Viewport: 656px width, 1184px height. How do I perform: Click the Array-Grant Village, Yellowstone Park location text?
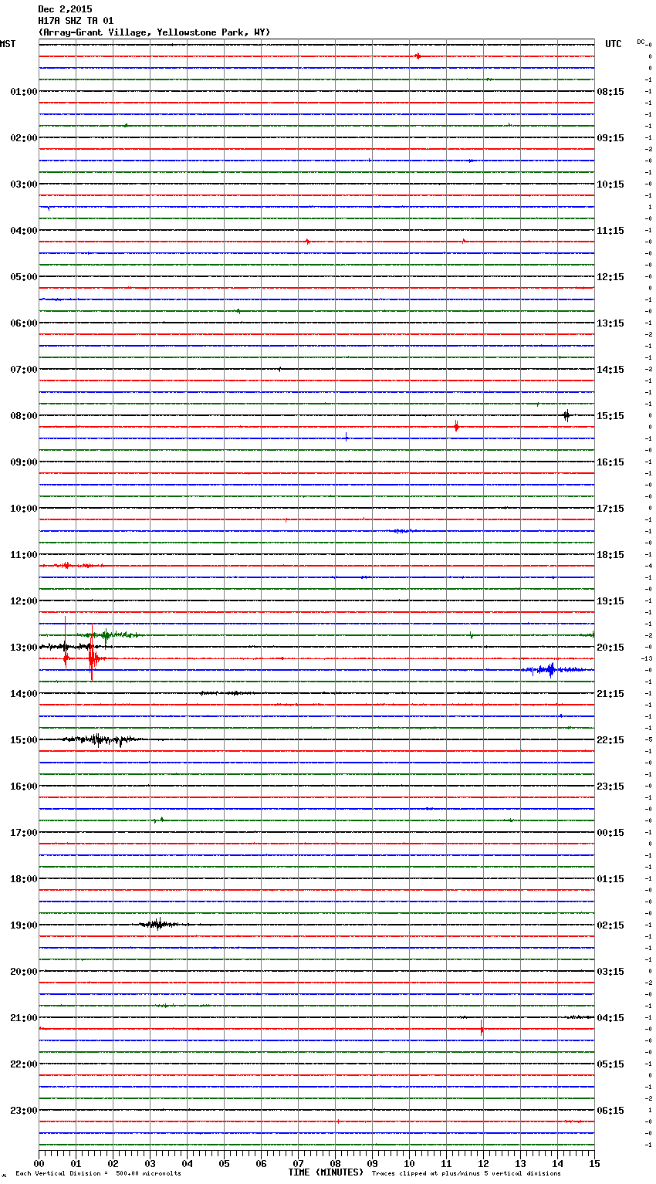154,32
